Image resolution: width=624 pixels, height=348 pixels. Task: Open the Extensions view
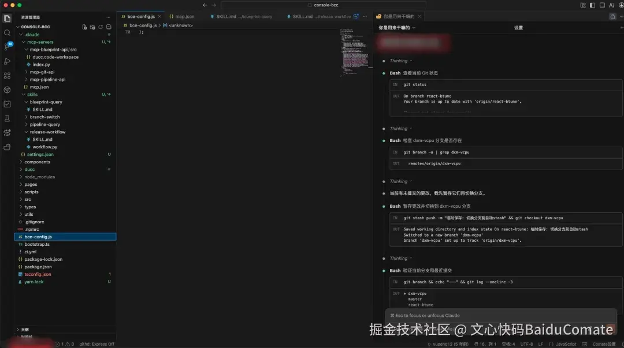(7, 76)
